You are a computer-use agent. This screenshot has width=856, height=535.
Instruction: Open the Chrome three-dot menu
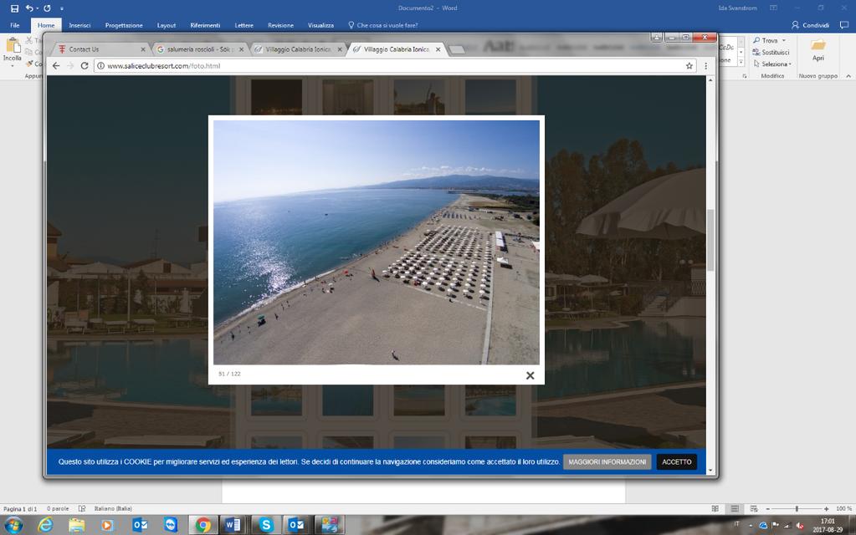point(706,66)
